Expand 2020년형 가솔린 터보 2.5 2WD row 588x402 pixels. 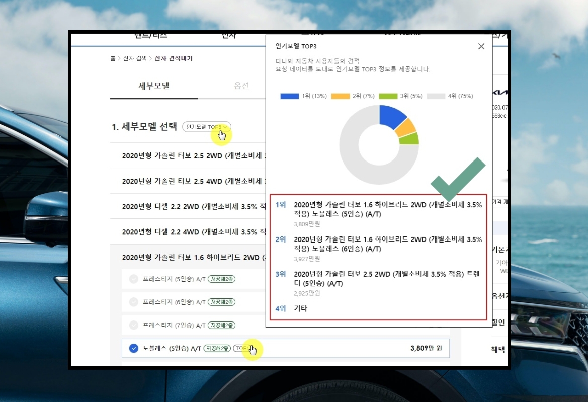point(188,155)
